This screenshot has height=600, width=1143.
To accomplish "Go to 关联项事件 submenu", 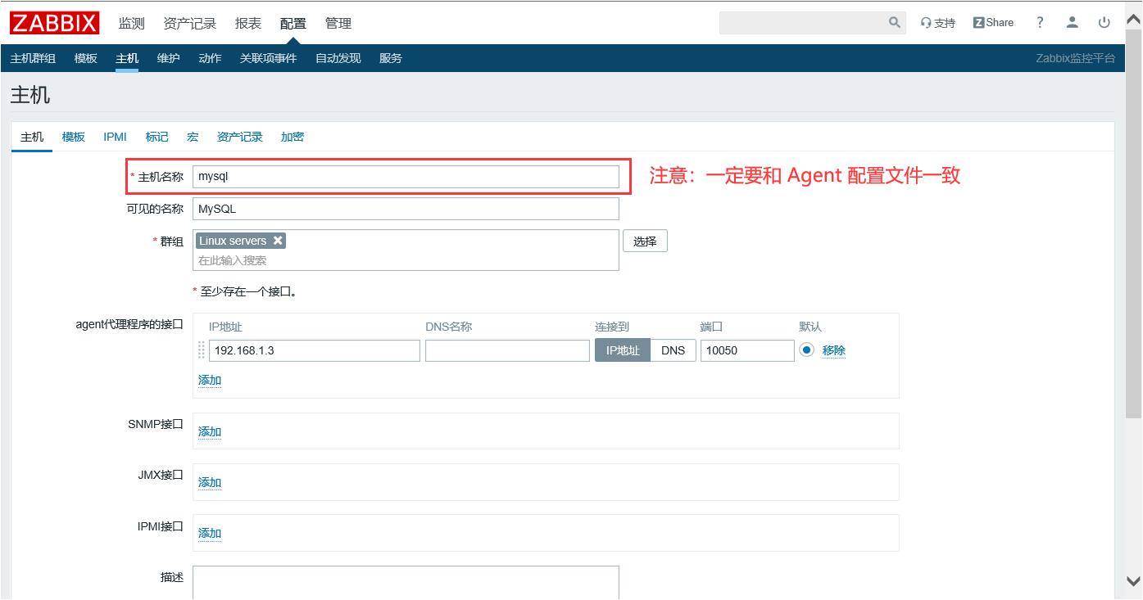I will (x=268, y=58).
